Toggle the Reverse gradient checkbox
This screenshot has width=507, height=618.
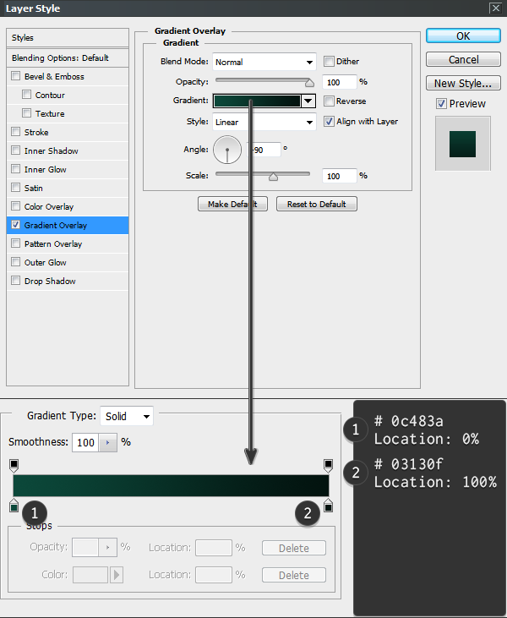tap(329, 101)
